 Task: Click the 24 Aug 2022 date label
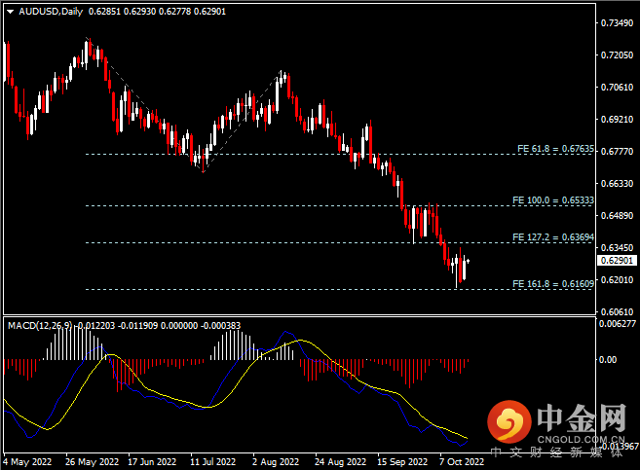pos(340,462)
